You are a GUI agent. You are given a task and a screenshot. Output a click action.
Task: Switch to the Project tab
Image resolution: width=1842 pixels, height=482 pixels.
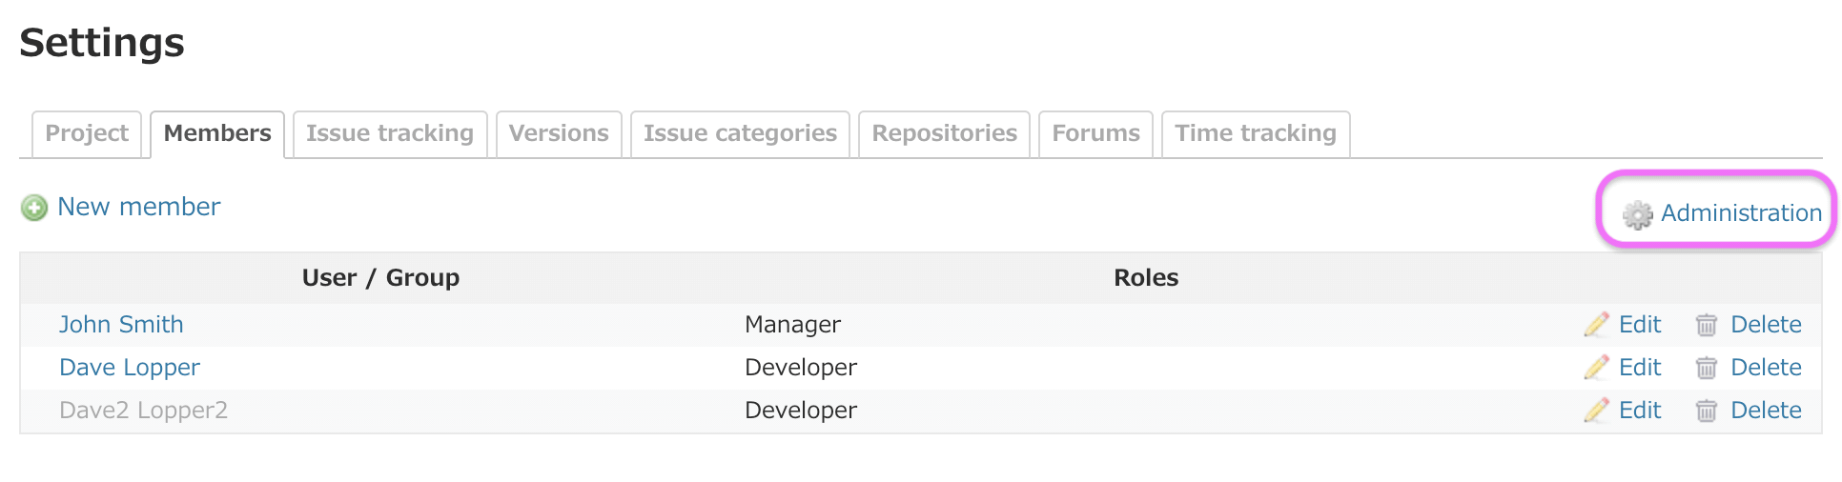tap(87, 133)
